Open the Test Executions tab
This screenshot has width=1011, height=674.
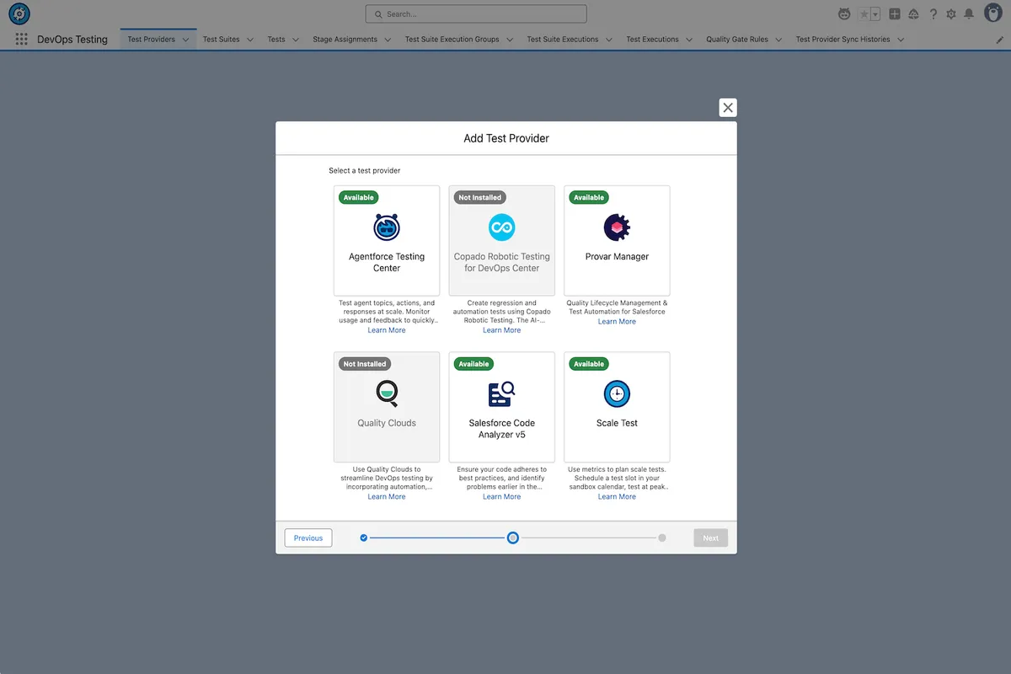click(652, 40)
